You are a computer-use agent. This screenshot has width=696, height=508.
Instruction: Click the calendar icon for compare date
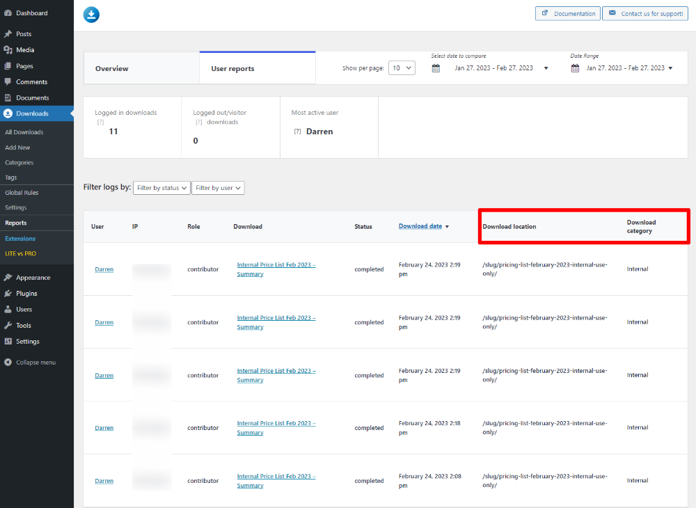pyautogui.click(x=436, y=68)
